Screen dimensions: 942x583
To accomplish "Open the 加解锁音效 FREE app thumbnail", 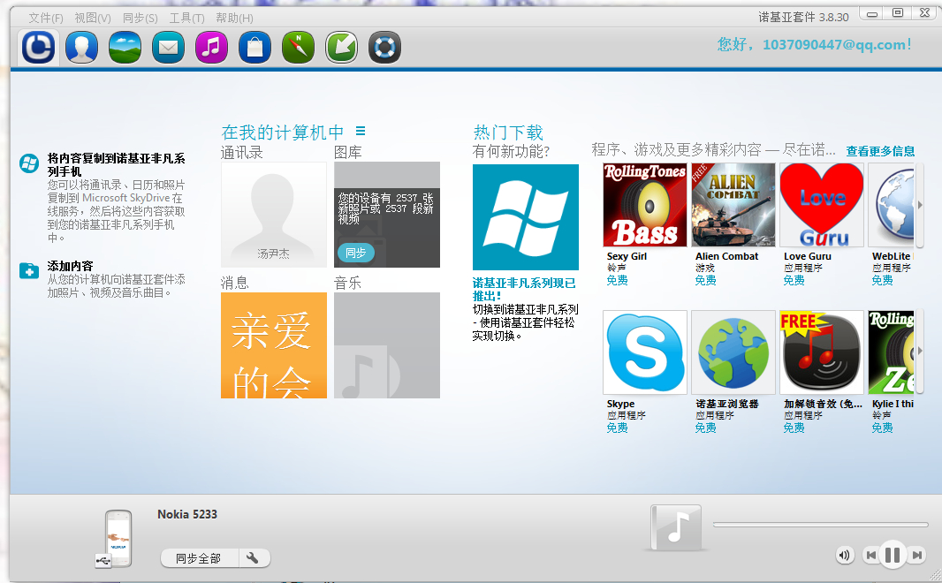I will coord(822,352).
